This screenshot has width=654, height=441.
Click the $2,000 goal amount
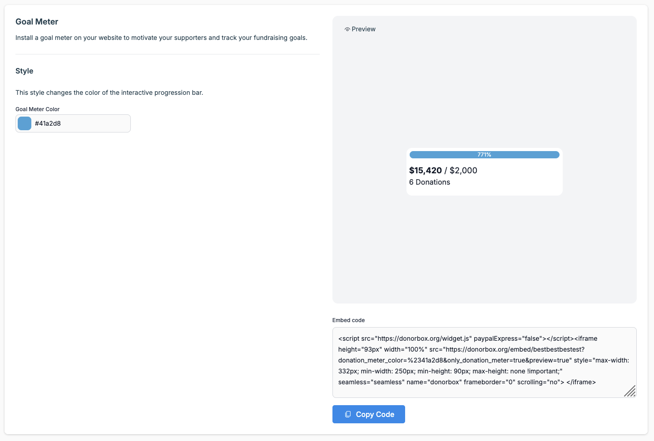tap(463, 171)
